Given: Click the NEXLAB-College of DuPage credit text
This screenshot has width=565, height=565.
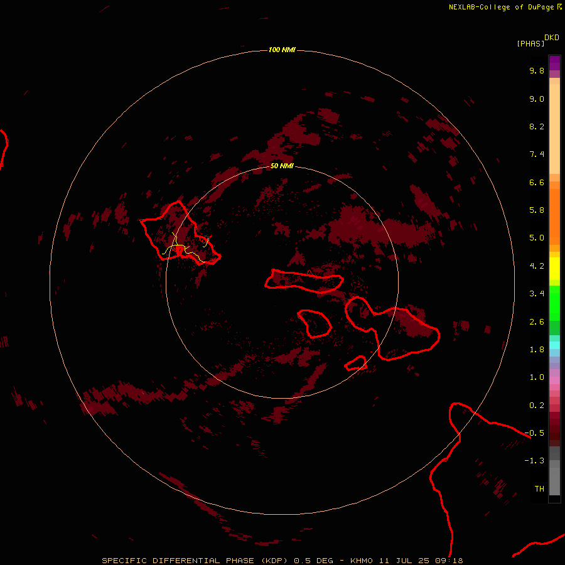Looking at the screenshot, I should 501,7.
